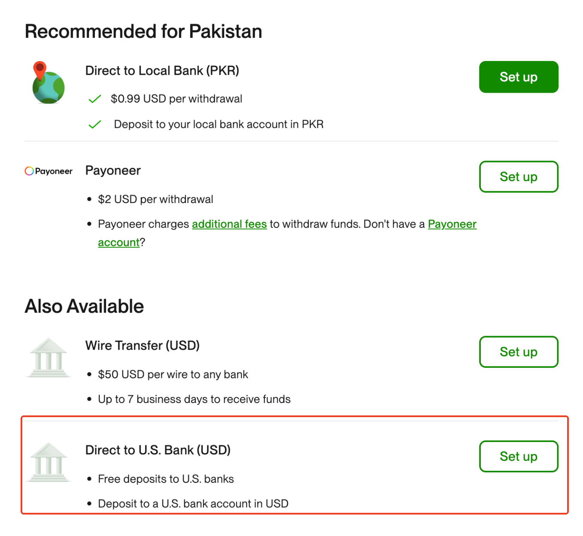The width and height of the screenshot is (583, 536).
Task: Click the Free deposits to U.S. banks text
Action: coord(166,479)
